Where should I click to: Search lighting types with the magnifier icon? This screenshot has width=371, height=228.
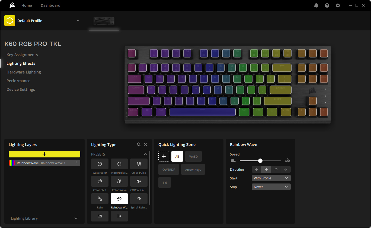139,145
